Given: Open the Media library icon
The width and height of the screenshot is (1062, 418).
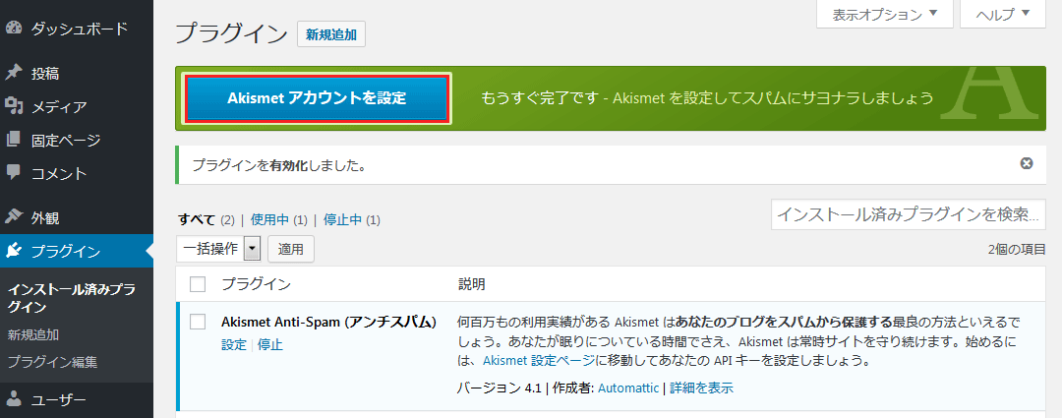Looking at the screenshot, I should [14, 106].
